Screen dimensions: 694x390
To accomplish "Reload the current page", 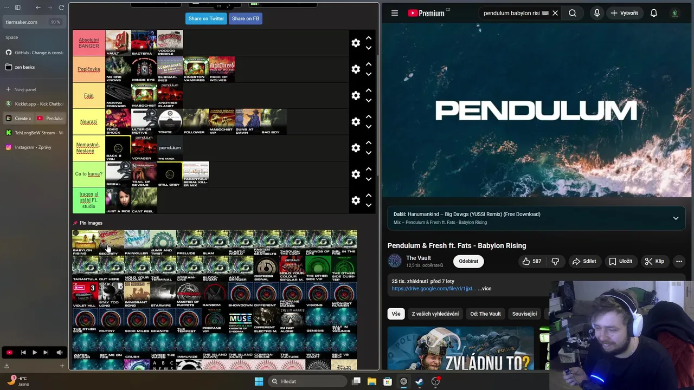I will point(61,8).
